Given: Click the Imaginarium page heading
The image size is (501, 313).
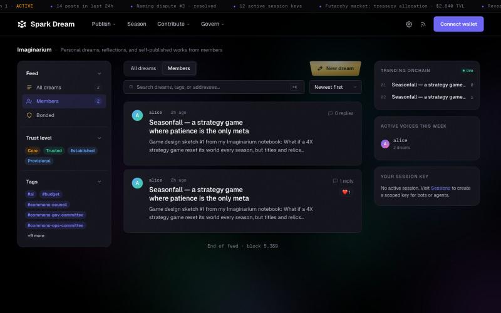Looking at the screenshot, I should [34, 50].
